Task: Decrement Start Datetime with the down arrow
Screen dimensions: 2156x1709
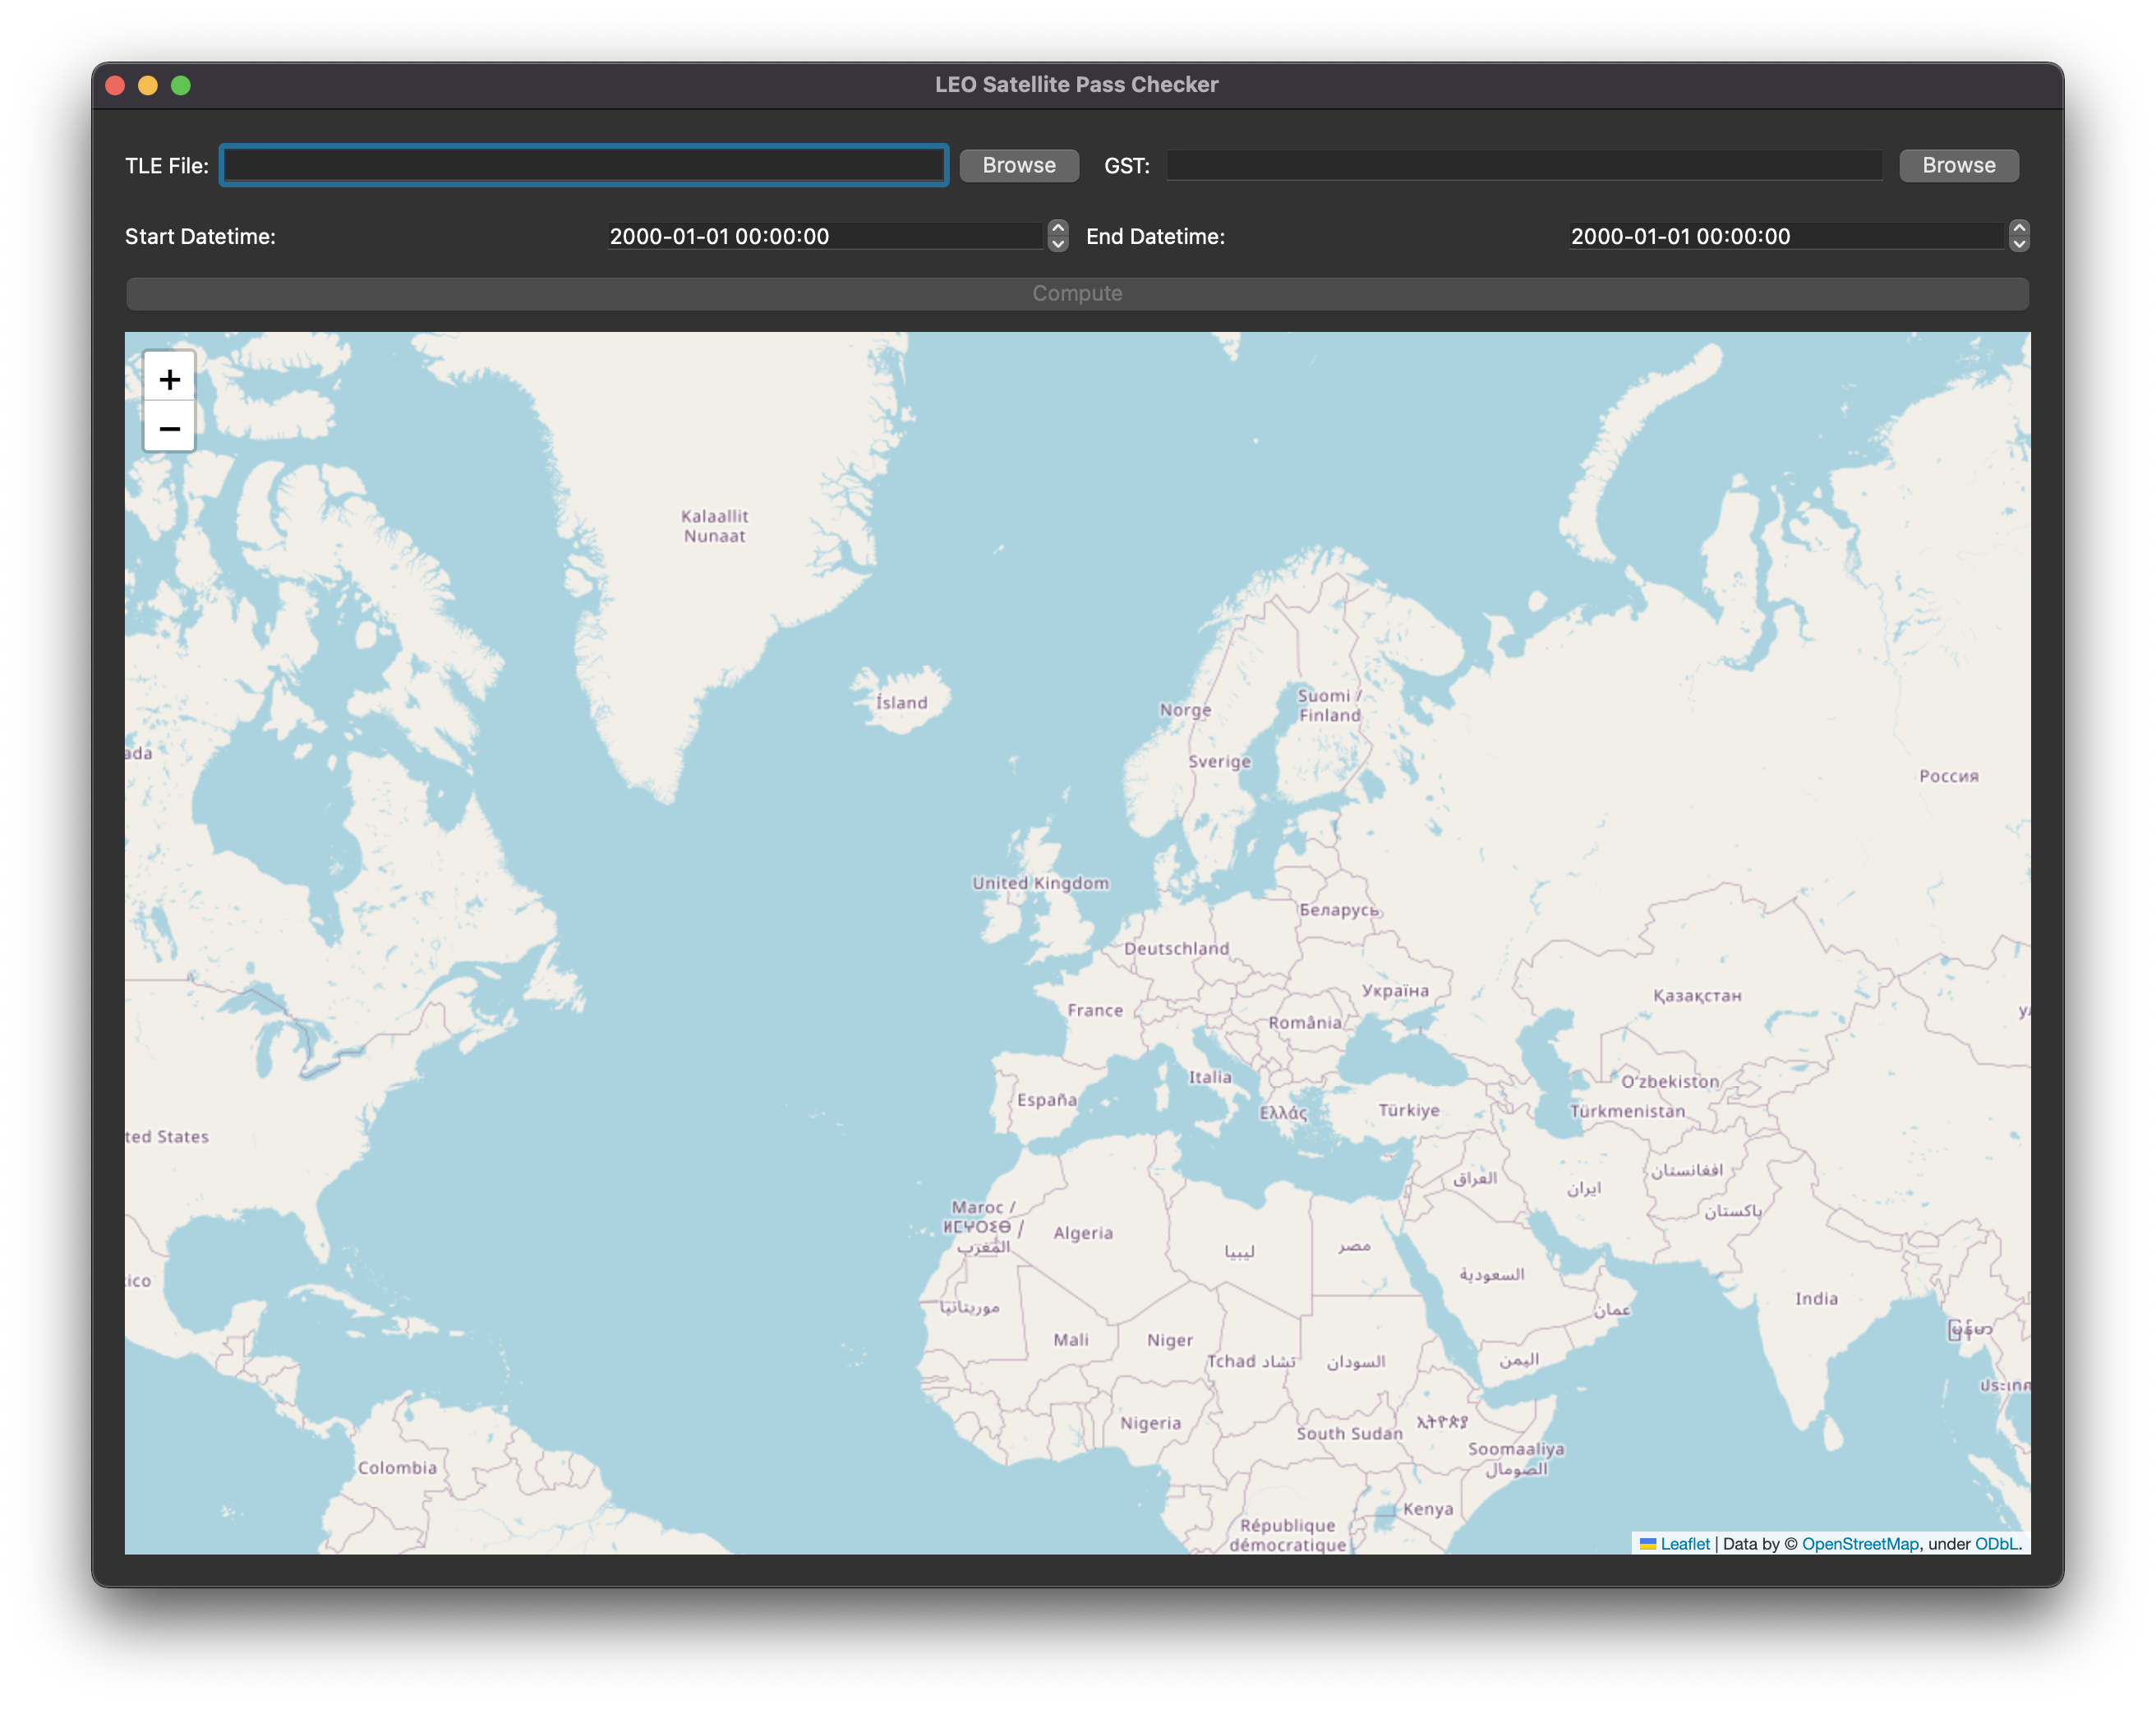Action: (1057, 244)
